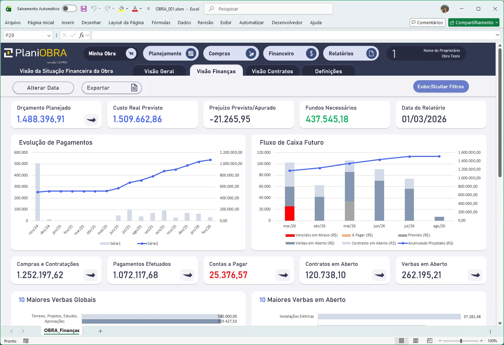The width and height of the screenshot is (504, 345).
Task: Switch to Page Layout view
Action: click(x=416, y=341)
